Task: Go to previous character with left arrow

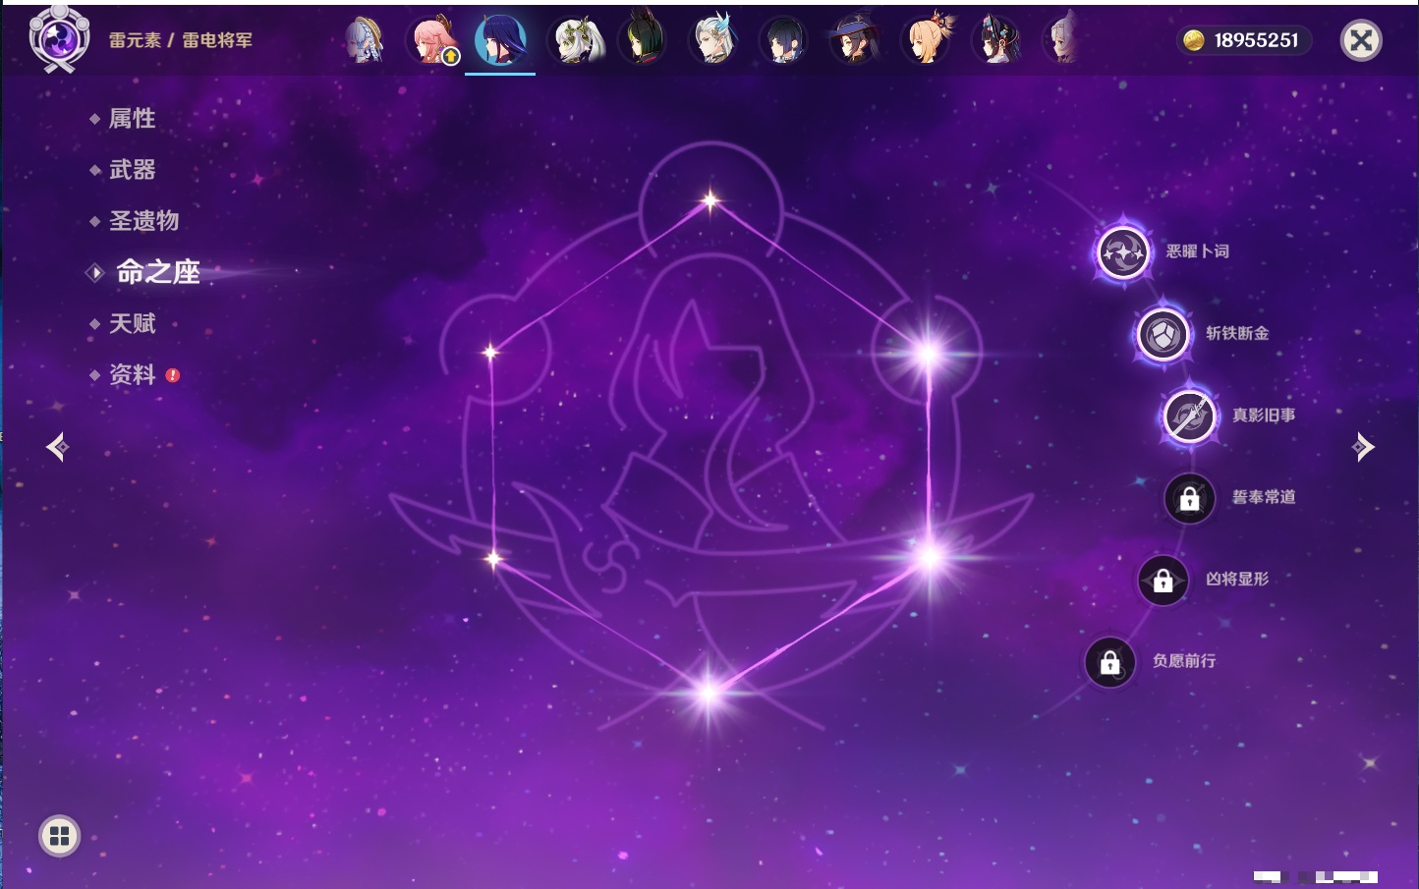Action: coord(57,447)
